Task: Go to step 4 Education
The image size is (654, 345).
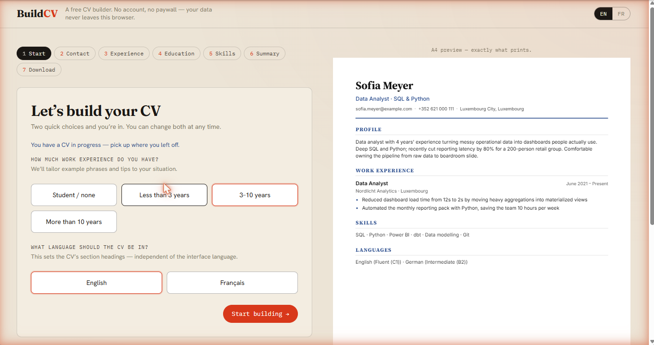Action: [x=176, y=54]
